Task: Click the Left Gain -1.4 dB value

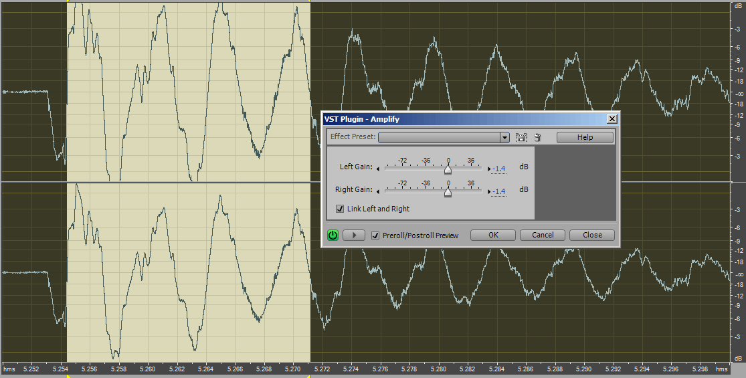Action: point(499,168)
